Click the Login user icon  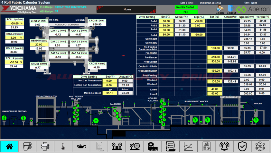pyautogui.click(x=220, y=10)
